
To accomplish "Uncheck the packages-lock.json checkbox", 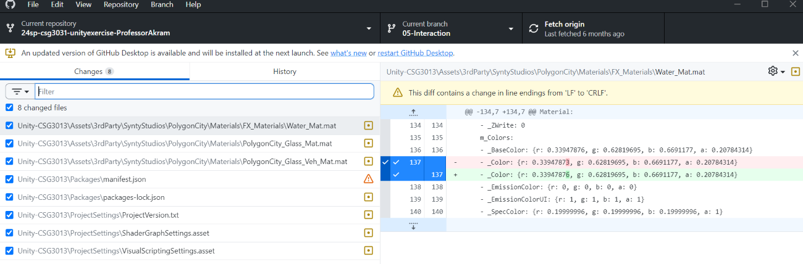I will pyautogui.click(x=9, y=197).
